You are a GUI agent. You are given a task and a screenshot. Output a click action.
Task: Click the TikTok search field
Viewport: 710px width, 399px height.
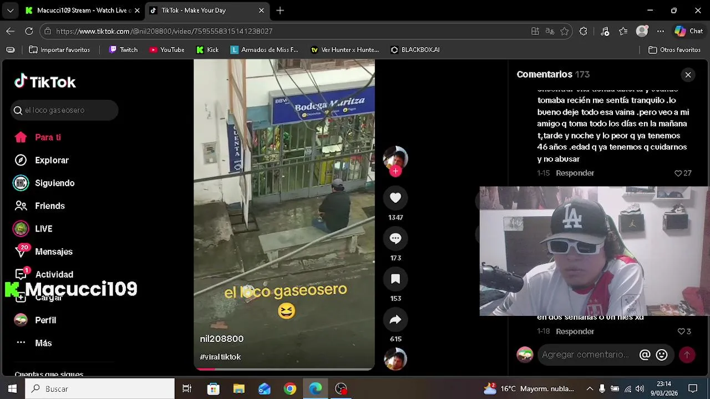point(64,110)
